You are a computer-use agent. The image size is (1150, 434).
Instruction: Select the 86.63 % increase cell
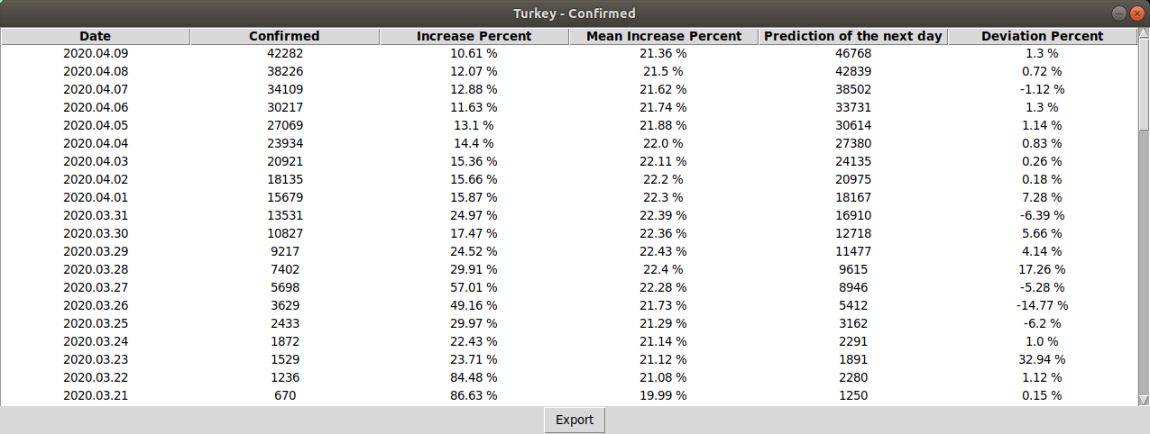click(474, 395)
